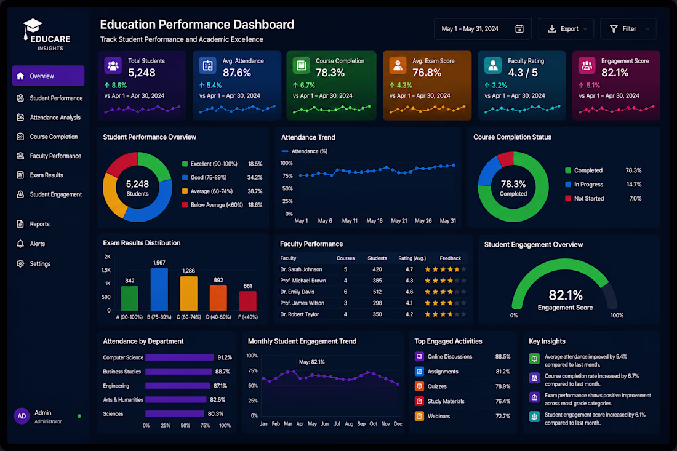The width and height of the screenshot is (677, 451).
Task: Click the Alerts bell icon
Action: point(20,244)
